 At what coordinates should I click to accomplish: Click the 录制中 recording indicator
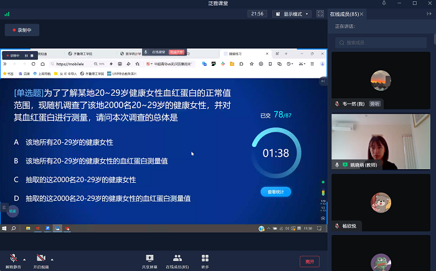click(x=22, y=30)
